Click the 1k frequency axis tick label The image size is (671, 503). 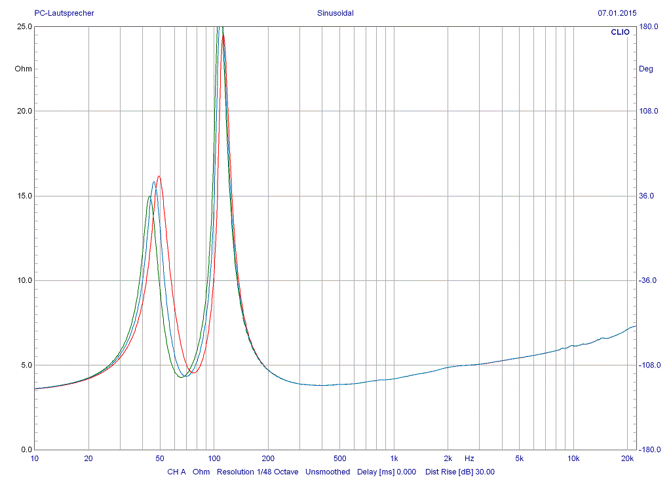(394, 458)
